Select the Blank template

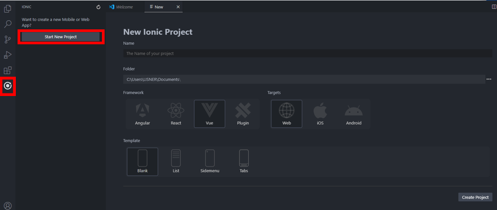tap(143, 162)
